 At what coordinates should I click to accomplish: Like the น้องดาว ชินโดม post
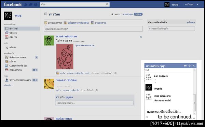tap(58, 90)
